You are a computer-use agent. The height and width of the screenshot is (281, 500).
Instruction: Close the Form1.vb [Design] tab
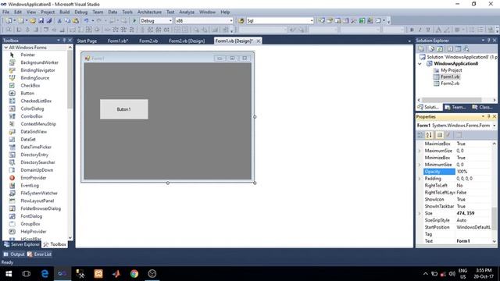click(259, 41)
